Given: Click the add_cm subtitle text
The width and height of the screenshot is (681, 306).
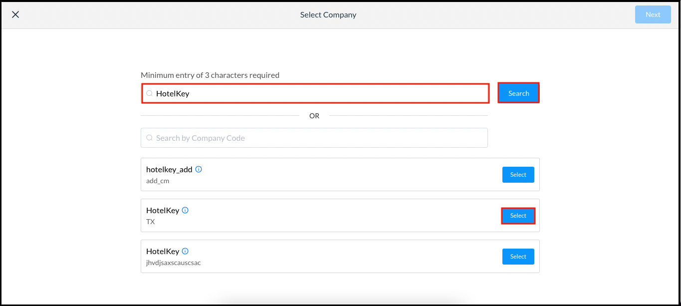Looking at the screenshot, I should pos(158,181).
